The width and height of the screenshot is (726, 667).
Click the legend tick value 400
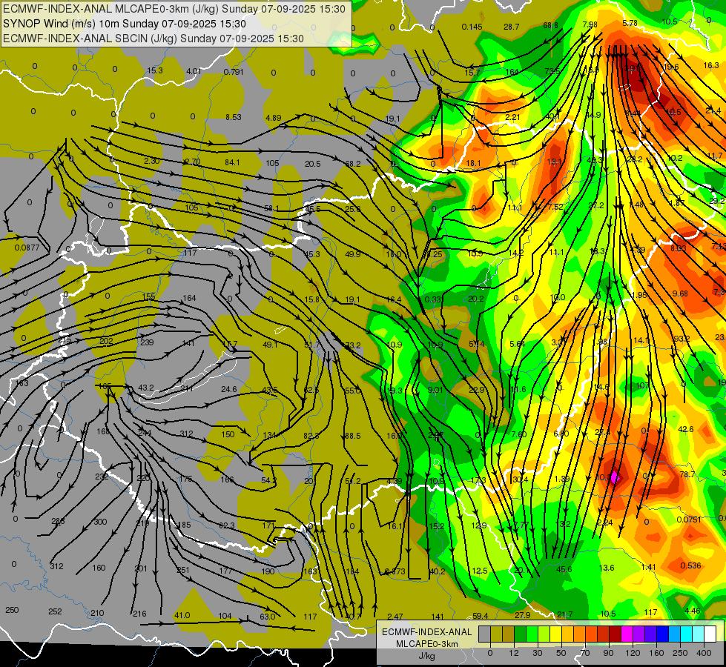[704, 653]
